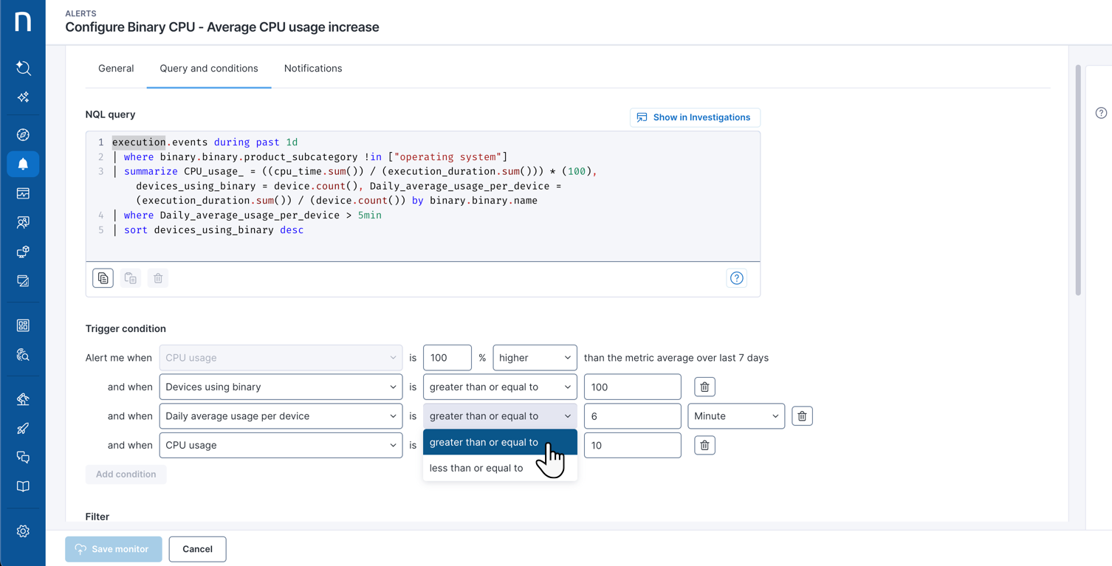Screen dimensions: 1112x566
Task: Open the search icon in sidebar
Action: (x=23, y=68)
